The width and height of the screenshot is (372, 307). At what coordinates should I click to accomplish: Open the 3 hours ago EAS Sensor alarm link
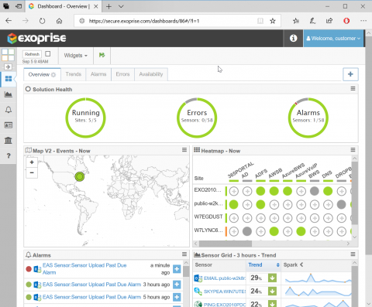[x=91, y=285]
